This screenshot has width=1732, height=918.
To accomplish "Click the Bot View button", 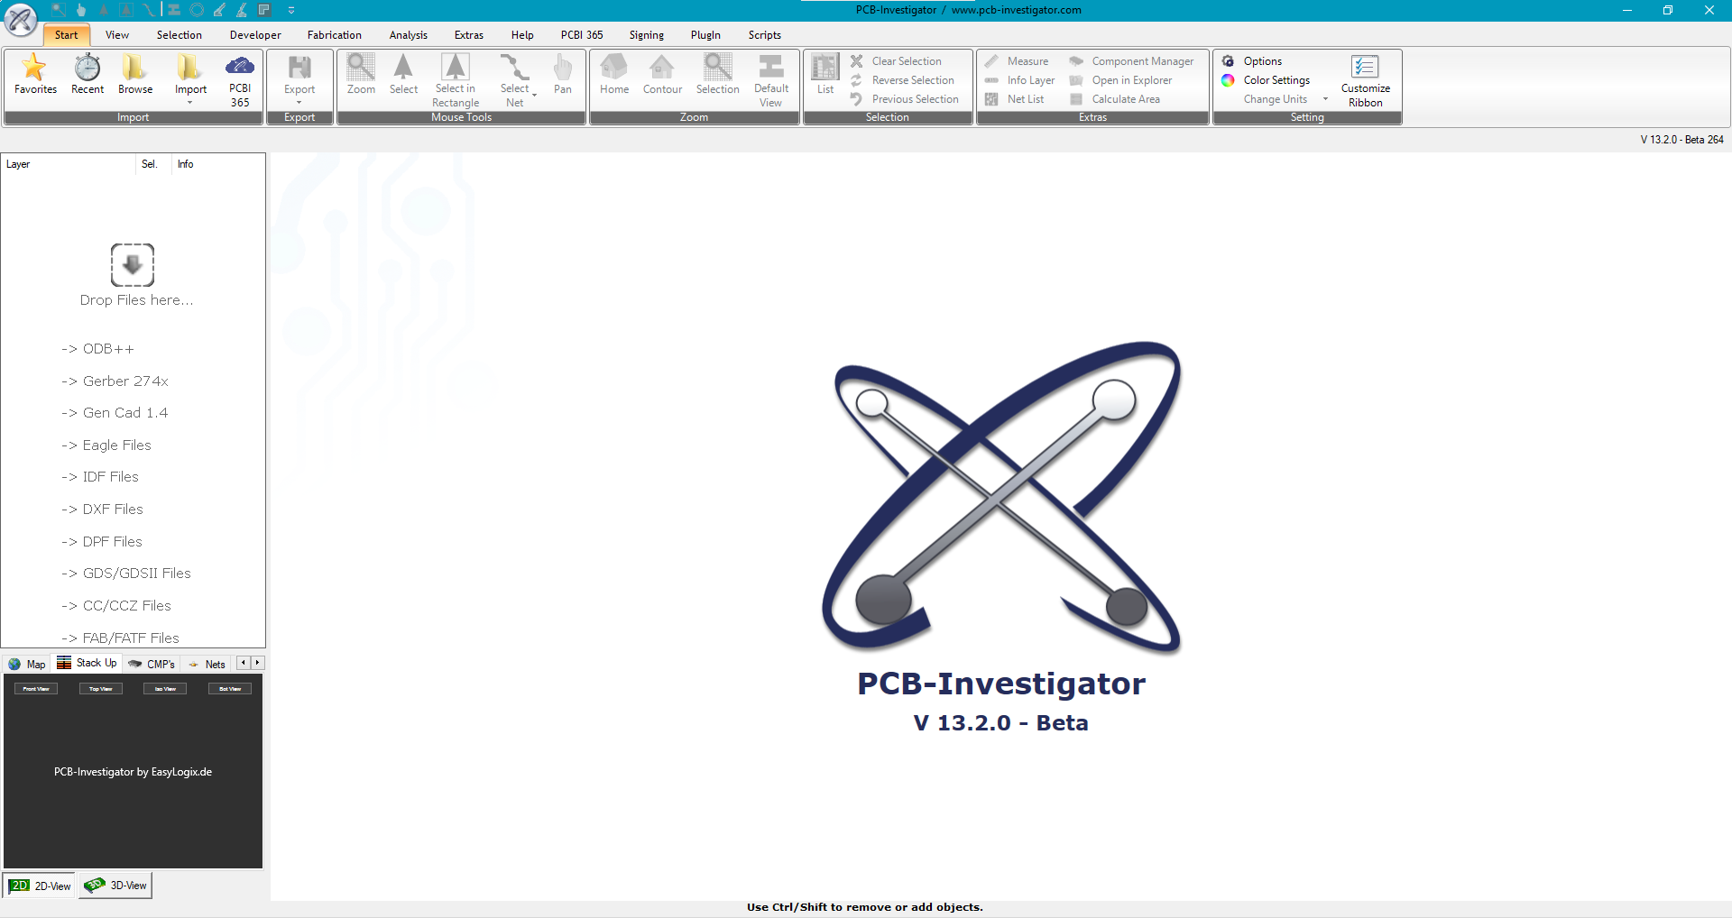I will tap(230, 689).
